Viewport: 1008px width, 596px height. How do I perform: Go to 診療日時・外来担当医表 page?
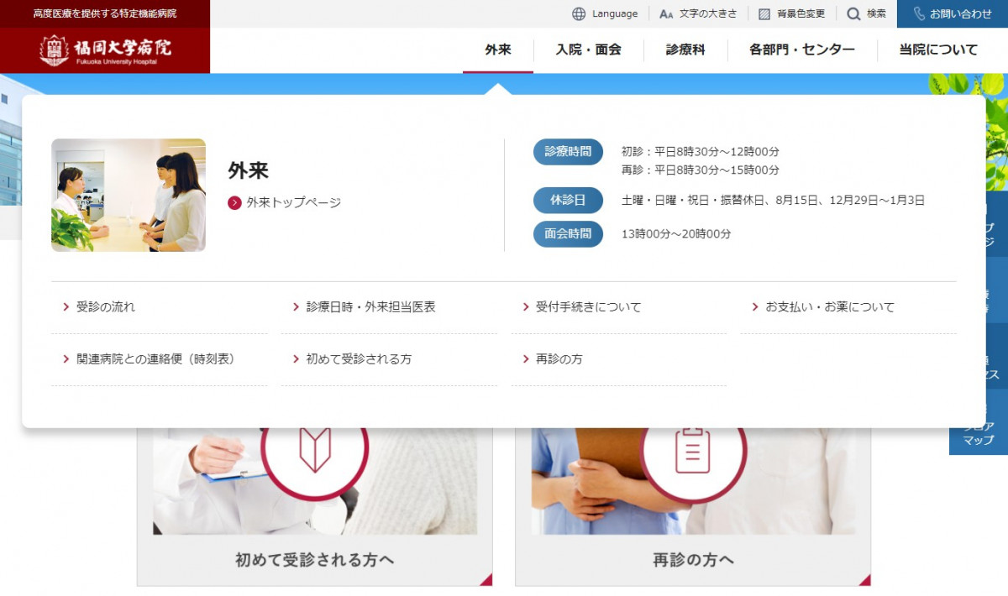[x=370, y=307]
